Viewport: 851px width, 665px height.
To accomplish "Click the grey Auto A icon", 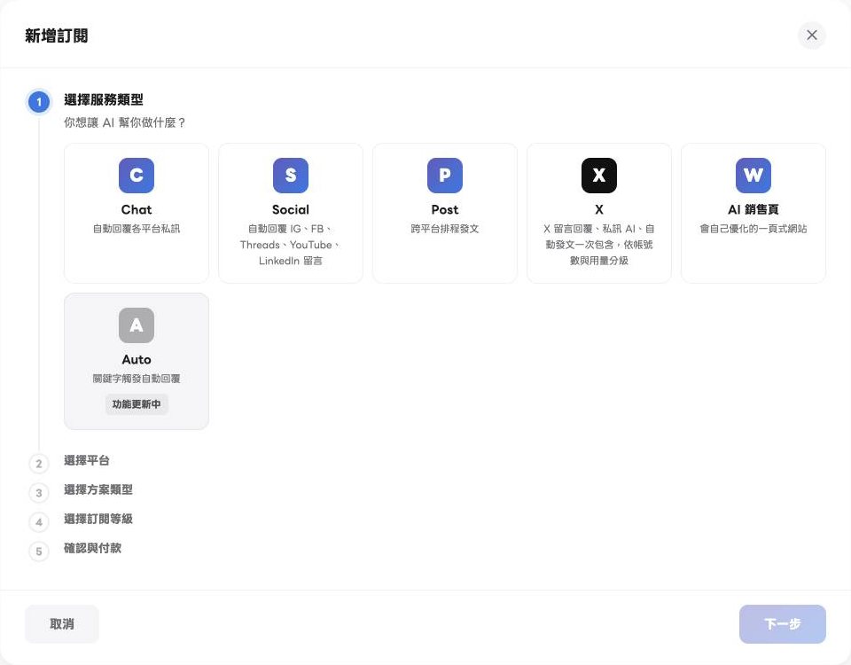I will click(137, 325).
